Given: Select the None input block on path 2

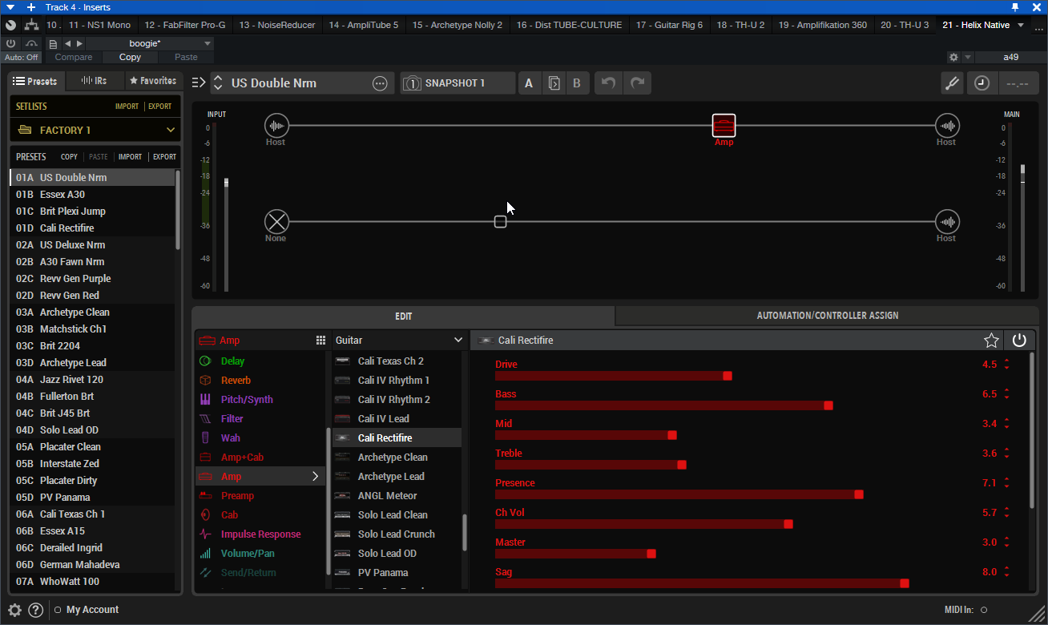Looking at the screenshot, I should tap(276, 221).
